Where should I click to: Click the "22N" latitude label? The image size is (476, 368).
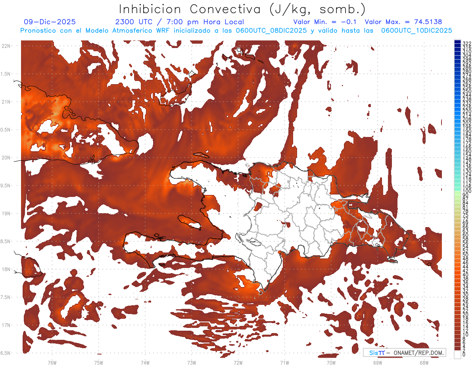click(7, 46)
